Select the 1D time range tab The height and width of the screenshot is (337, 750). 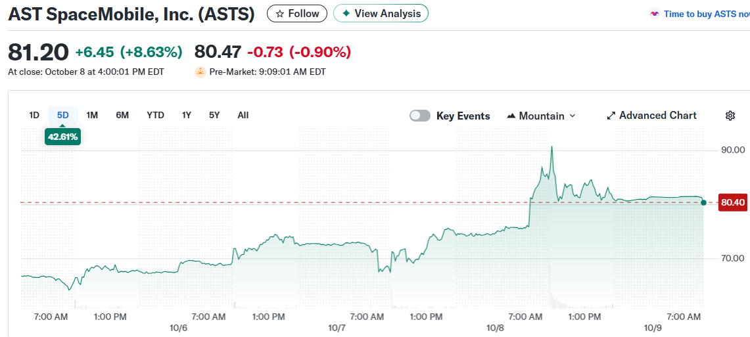(34, 115)
